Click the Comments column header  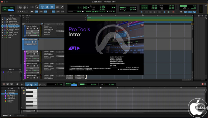(49, 24)
